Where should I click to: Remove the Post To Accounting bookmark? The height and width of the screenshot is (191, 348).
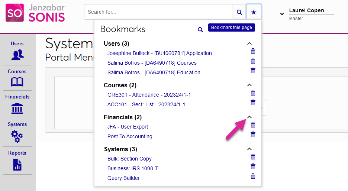tap(253, 135)
